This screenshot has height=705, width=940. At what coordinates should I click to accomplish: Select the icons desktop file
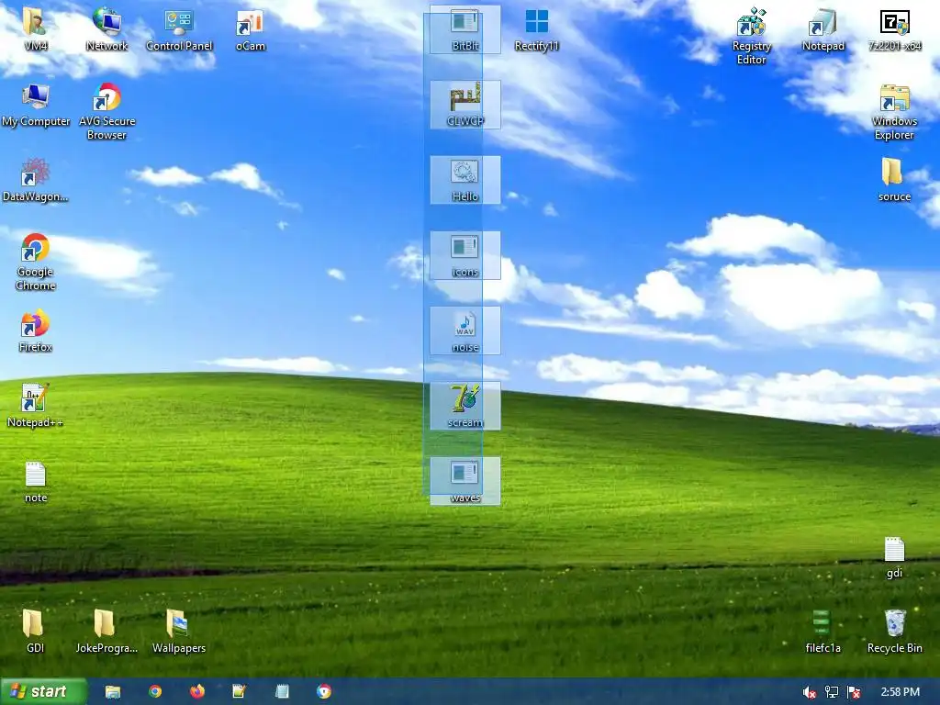465,255
